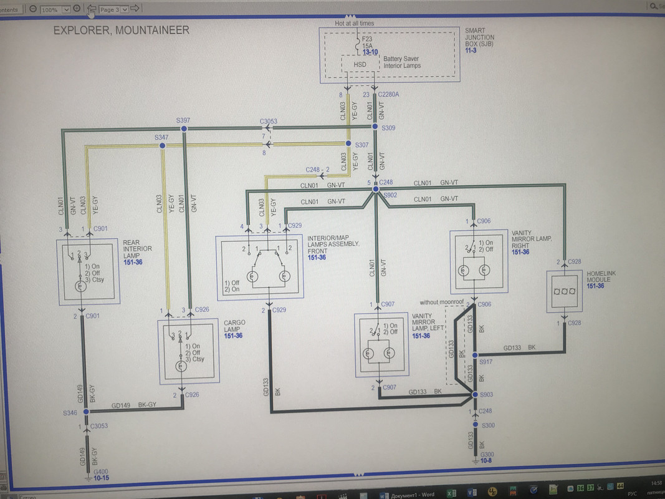665x499 pixels.
Task: Click the S902 splice label
Action: click(390, 195)
